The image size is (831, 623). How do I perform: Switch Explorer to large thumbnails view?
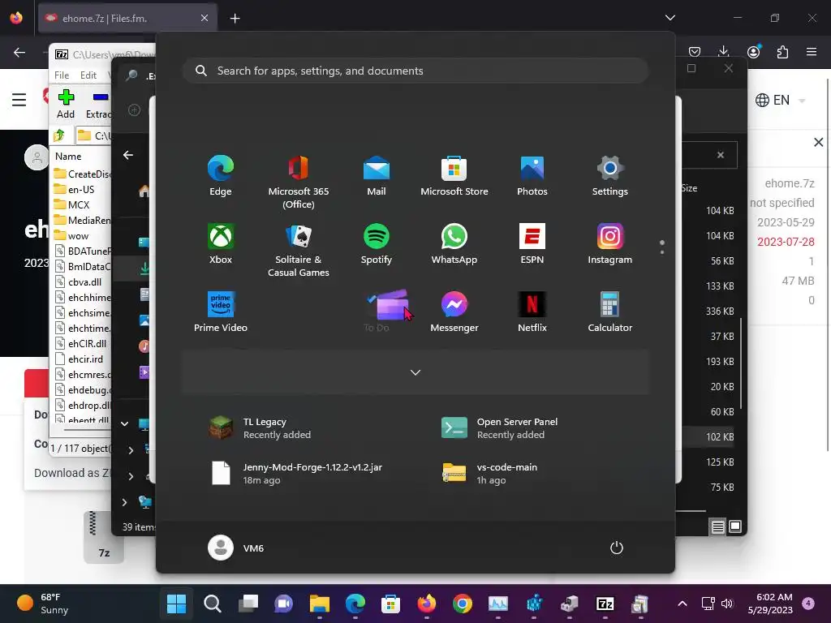point(735,526)
